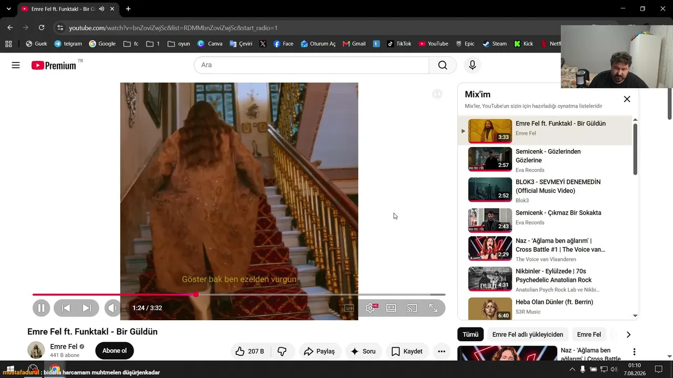The width and height of the screenshot is (673, 378).
Task: Open the Soru ask button
Action: click(363, 351)
